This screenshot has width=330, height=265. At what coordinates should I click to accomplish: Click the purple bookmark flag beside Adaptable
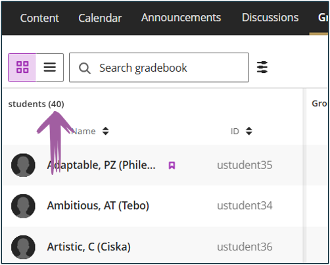coord(172,165)
